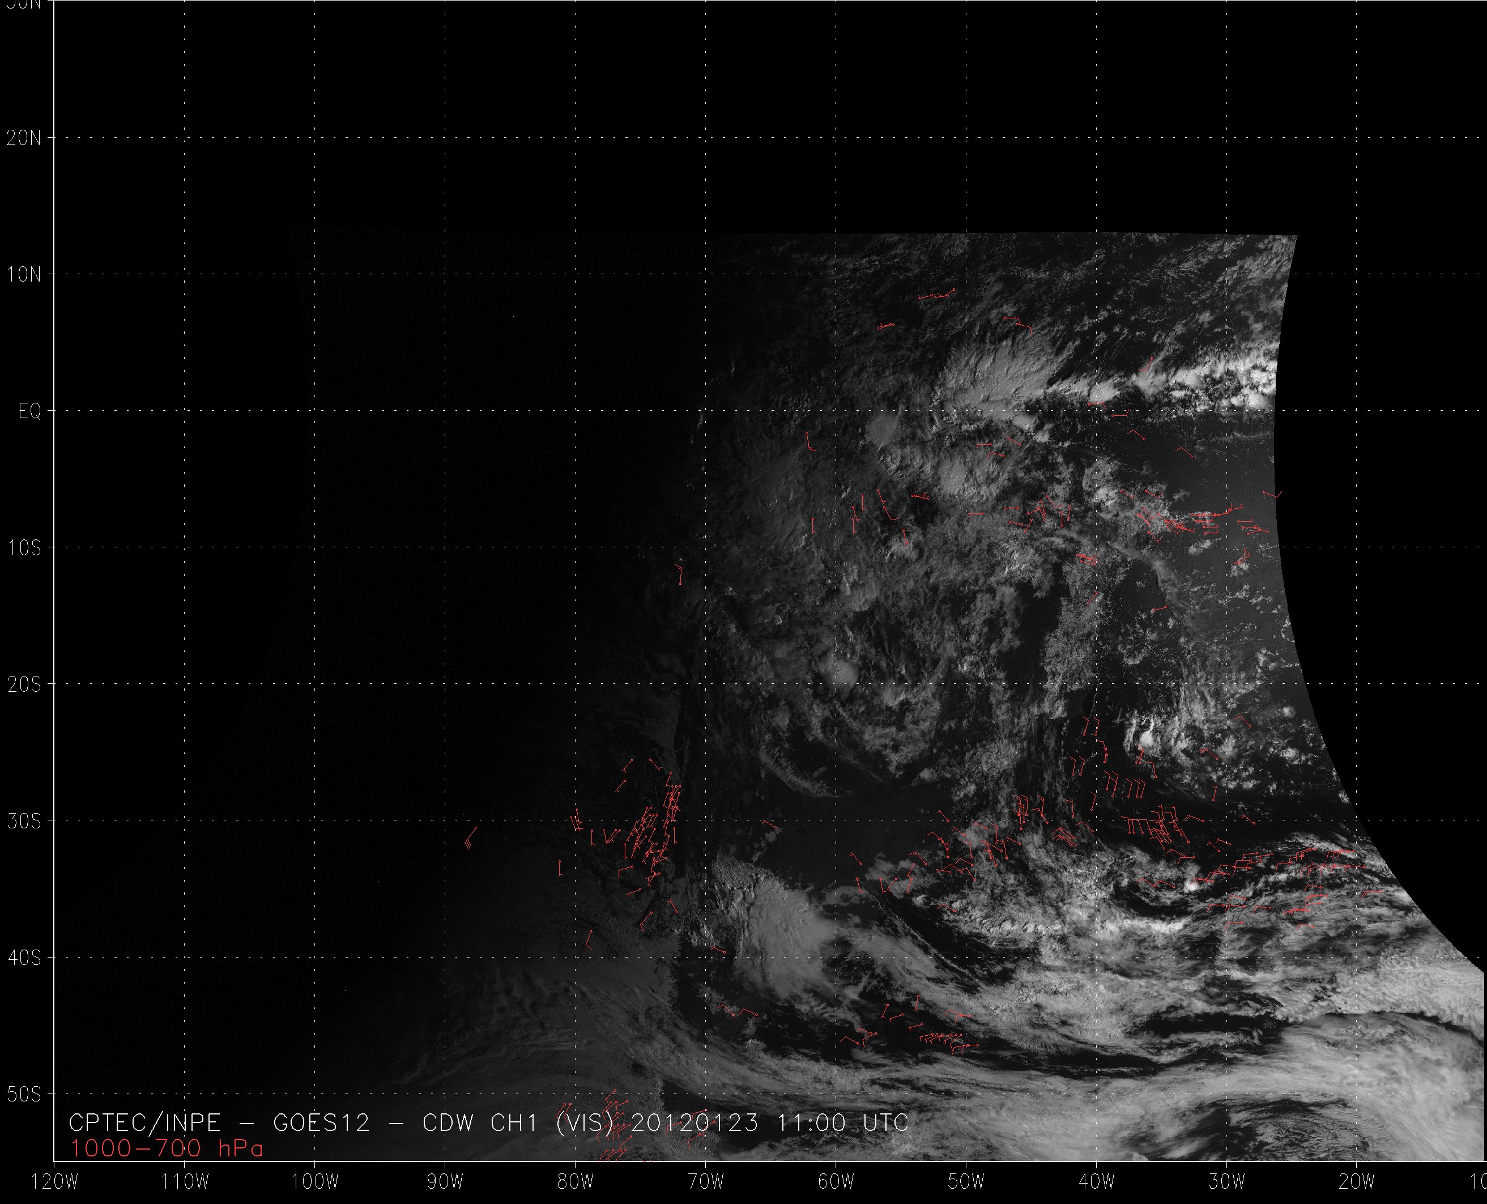Screen dimensions: 1487x1204
Task: Click the 10N latitude label
Action: click(x=24, y=275)
